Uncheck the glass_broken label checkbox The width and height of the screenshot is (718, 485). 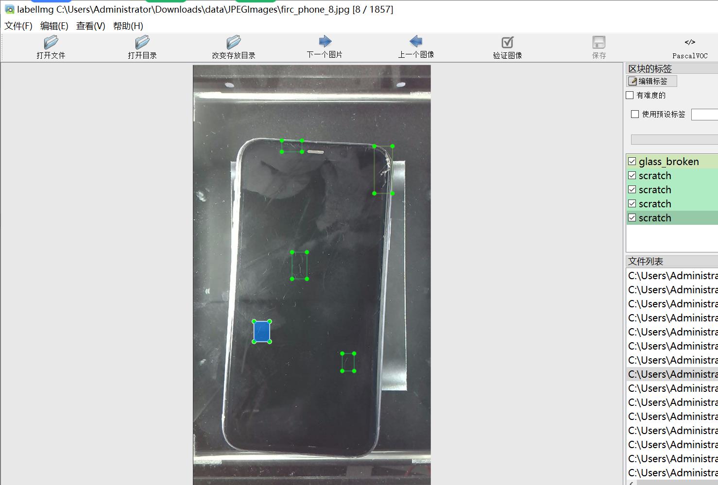[x=632, y=161]
